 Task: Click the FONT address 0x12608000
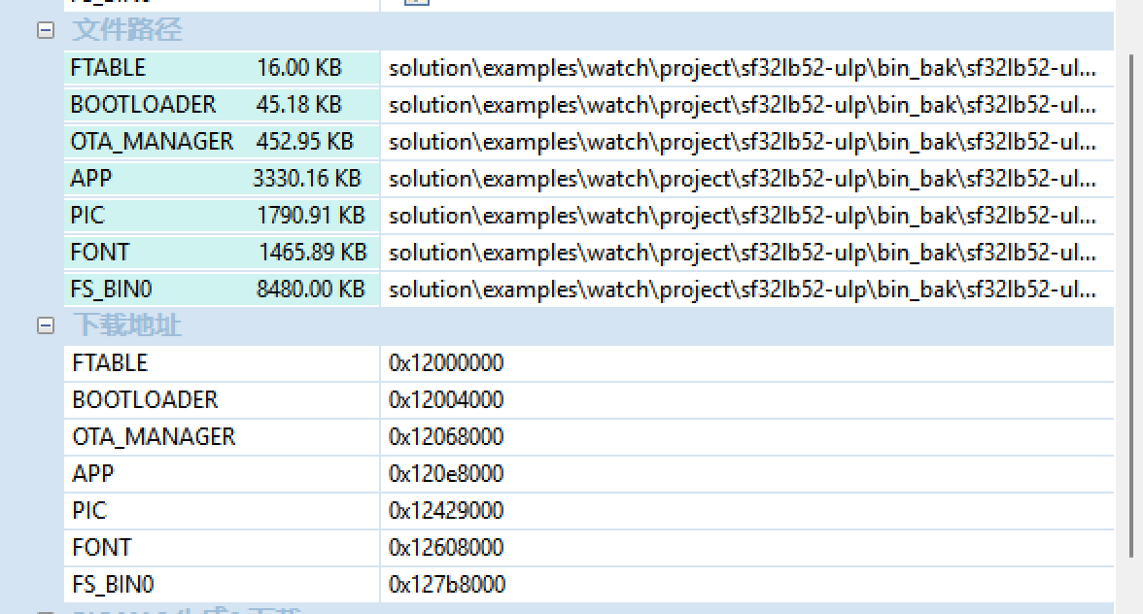pyautogui.click(x=446, y=548)
